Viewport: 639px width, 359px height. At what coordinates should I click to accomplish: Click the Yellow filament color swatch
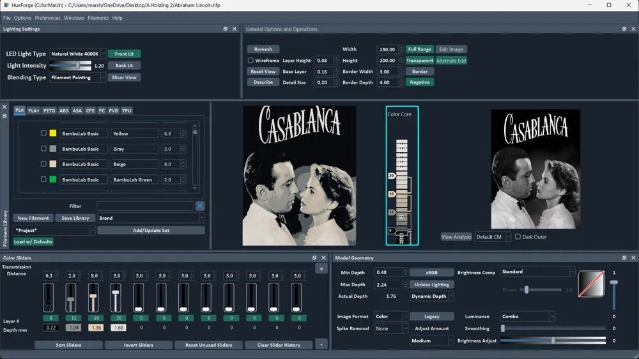point(53,134)
